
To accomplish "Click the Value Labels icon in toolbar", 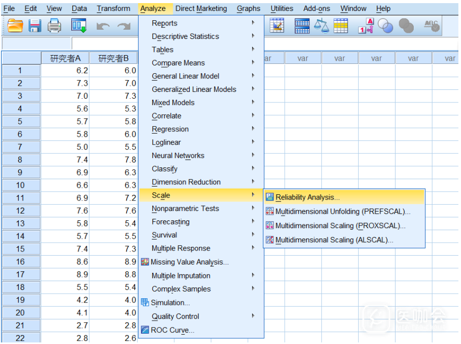I will [x=366, y=26].
